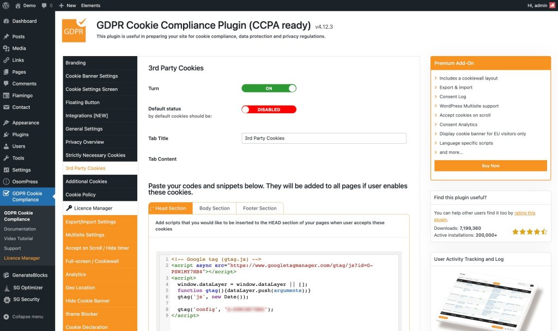Image resolution: width=558 pixels, height=331 pixels.
Task: Click the GDPR orange plugin logo
Action: [74, 30]
